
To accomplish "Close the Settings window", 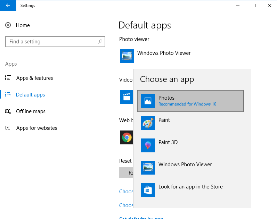I will coord(270,6).
